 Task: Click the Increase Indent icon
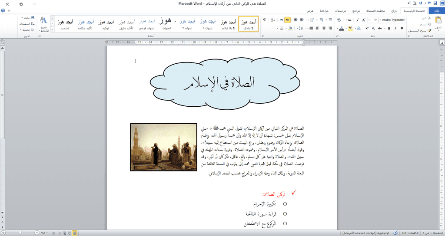[x=296, y=20]
